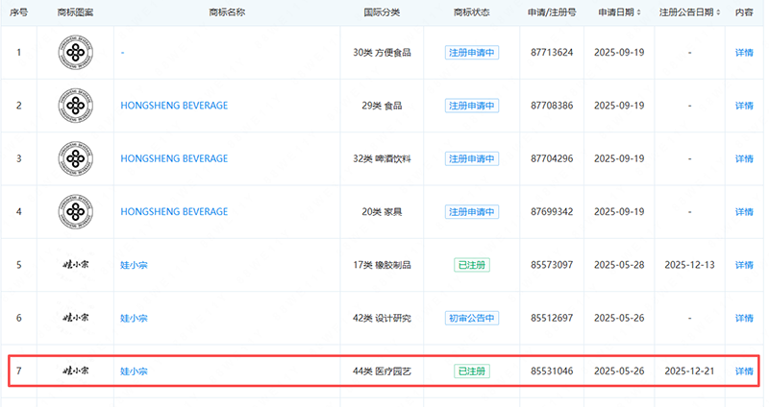Click the 初审公告中 status badge in row 6
This screenshot has height=407, width=769.
click(471, 318)
